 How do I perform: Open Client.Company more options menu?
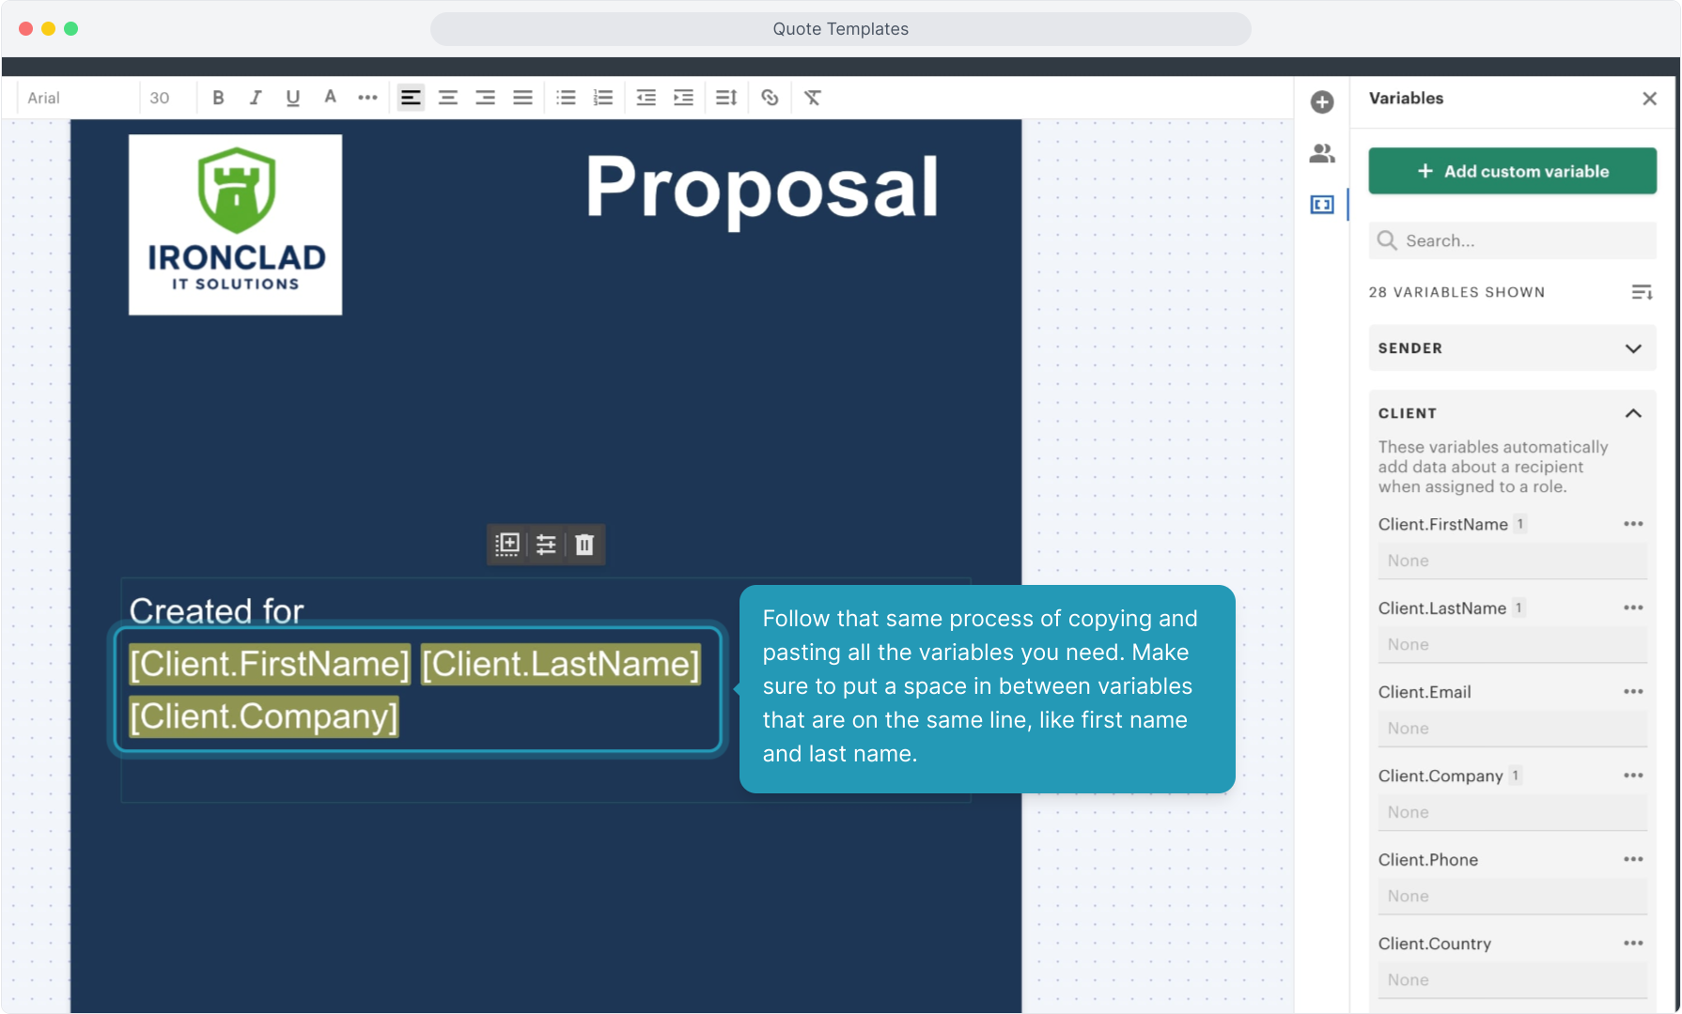tap(1633, 776)
